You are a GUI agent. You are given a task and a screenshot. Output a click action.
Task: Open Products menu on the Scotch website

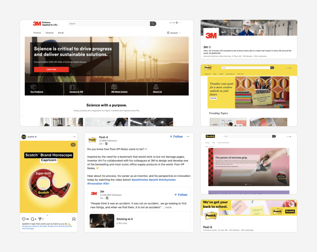(x=207, y=143)
